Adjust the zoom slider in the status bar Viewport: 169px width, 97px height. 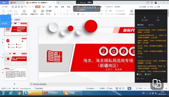click(155, 88)
